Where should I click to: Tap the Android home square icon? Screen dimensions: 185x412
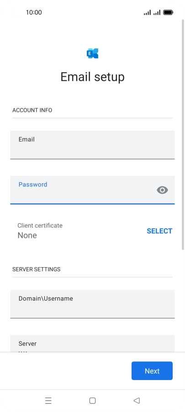coord(92,401)
